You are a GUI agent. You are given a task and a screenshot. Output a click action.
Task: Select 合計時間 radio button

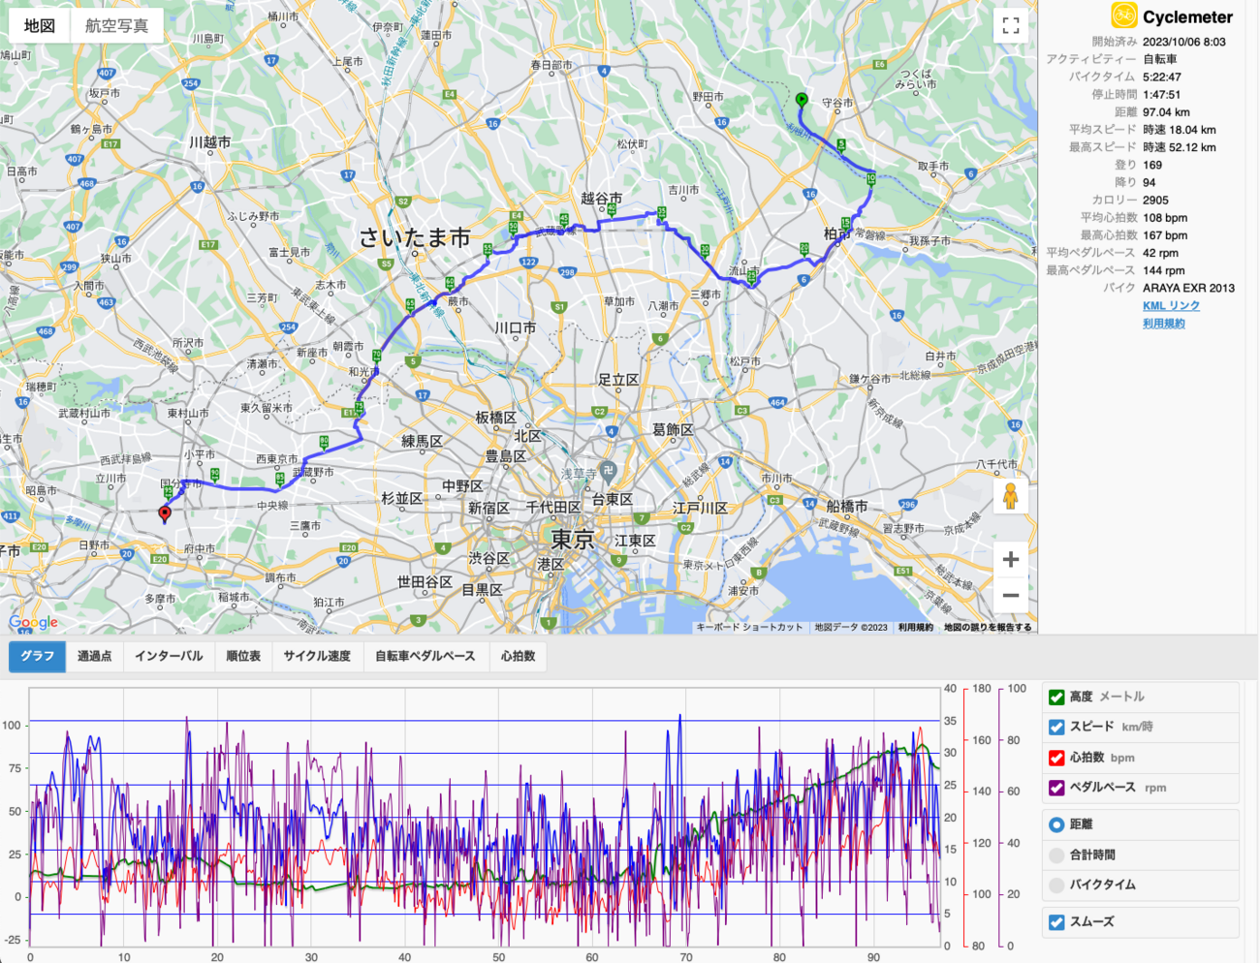click(x=1056, y=854)
